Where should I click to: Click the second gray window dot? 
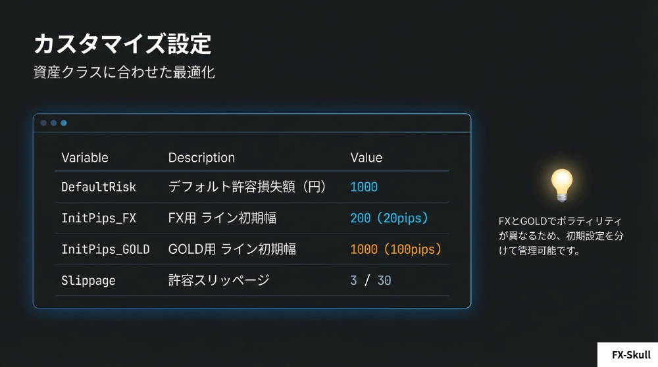tap(53, 123)
